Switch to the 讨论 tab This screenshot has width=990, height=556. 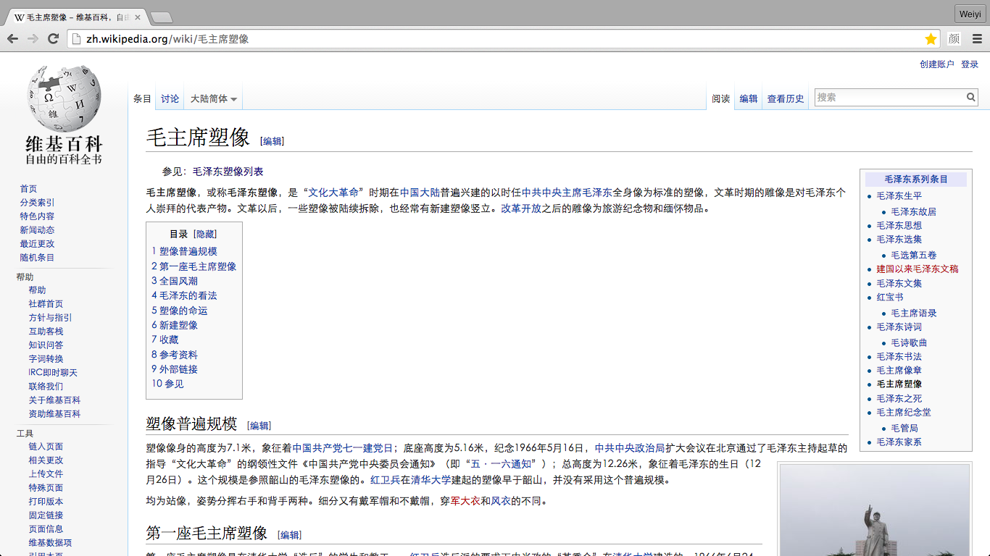pyautogui.click(x=170, y=99)
